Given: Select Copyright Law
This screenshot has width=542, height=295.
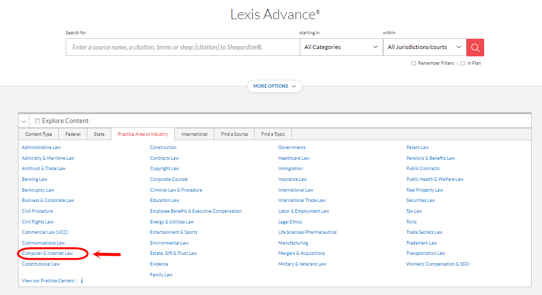Looking at the screenshot, I should click(x=164, y=169).
